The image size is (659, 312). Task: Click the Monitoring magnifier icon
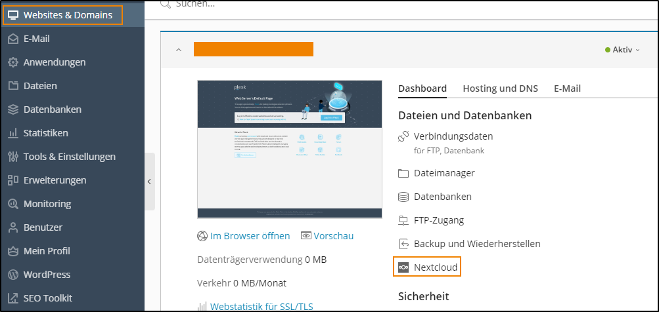13,205
